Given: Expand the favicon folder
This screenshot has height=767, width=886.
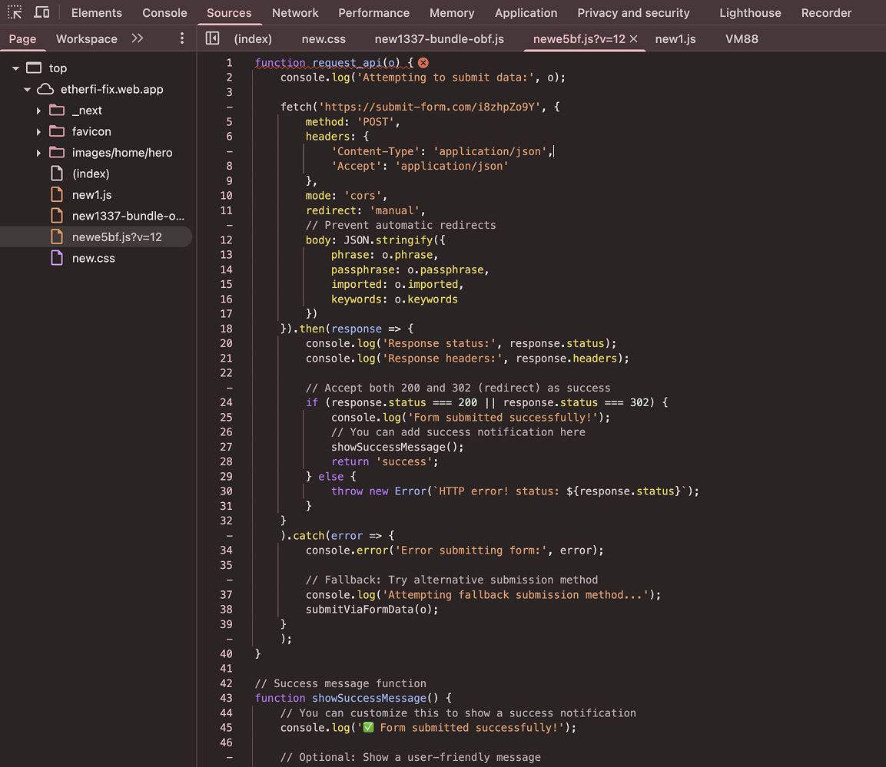Looking at the screenshot, I should (38, 131).
